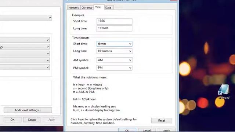Image resolution: width=235 pixels, height=132 pixels.
Task: Click the AM symbol text field
Action: (112, 60)
